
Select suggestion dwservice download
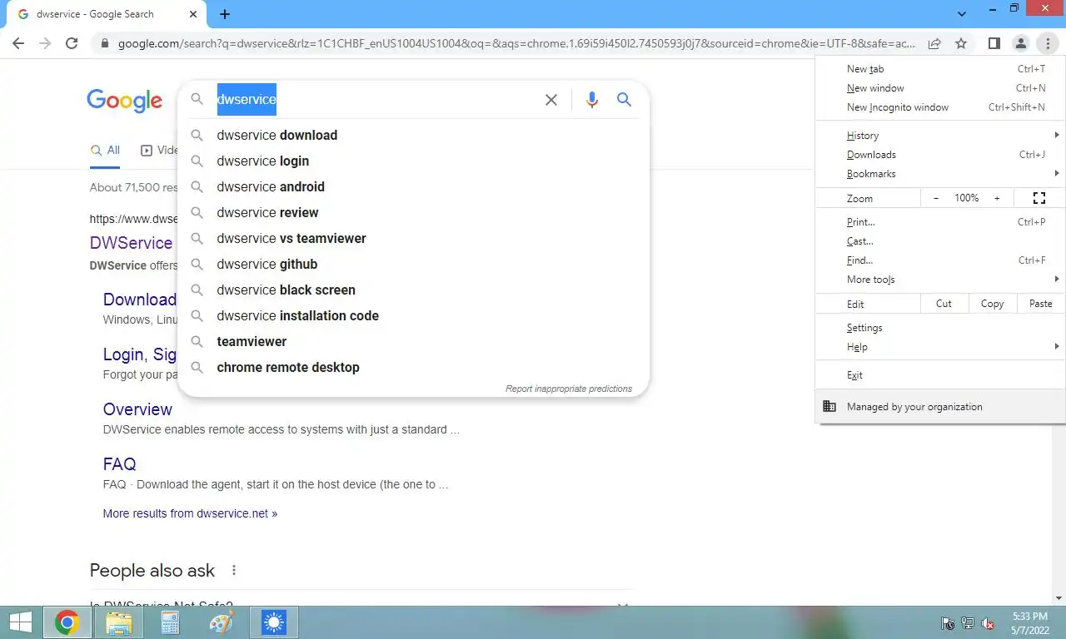coord(413,136)
